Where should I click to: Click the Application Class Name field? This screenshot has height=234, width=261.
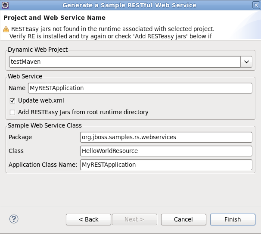[x=166, y=165]
